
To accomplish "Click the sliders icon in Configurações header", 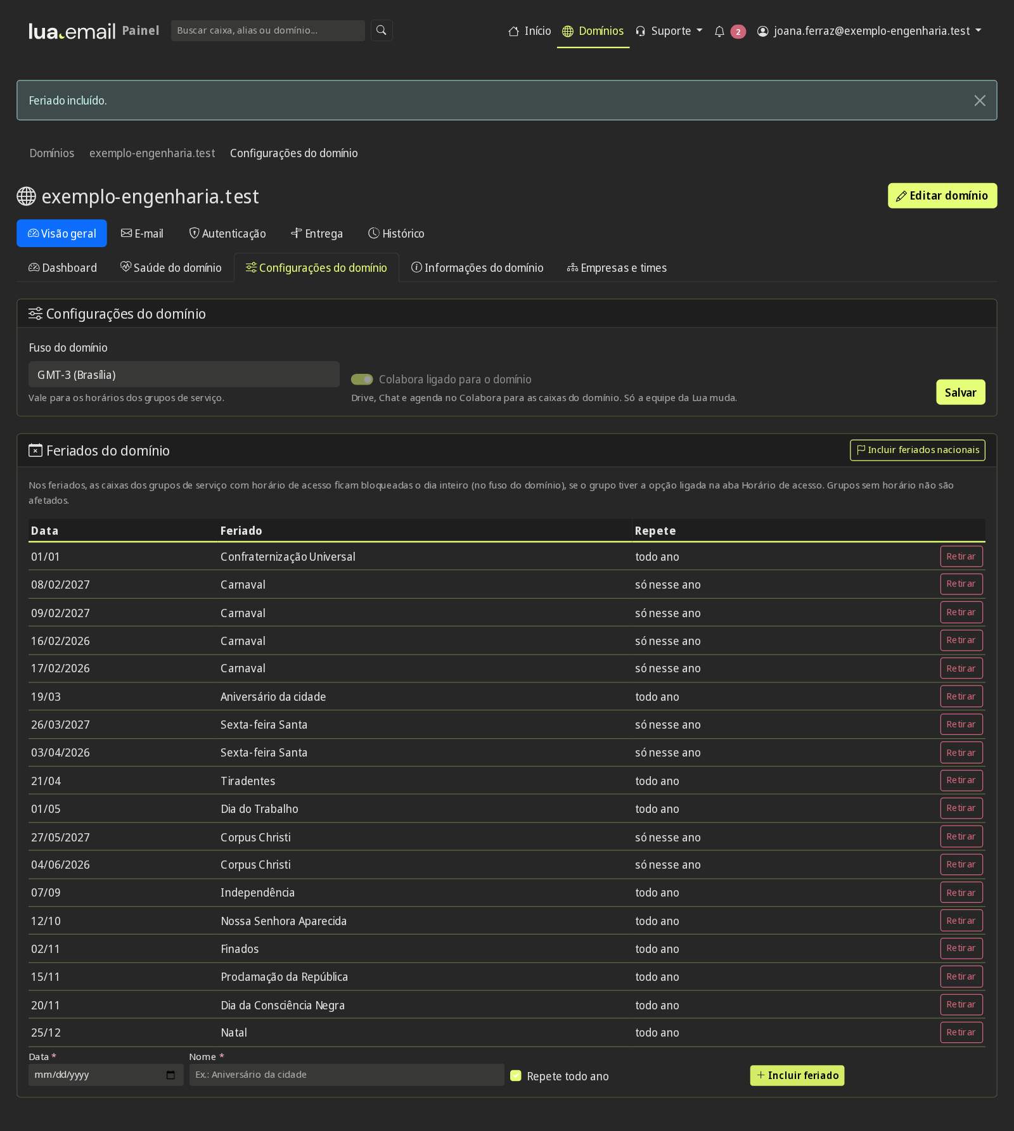I will pyautogui.click(x=35, y=314).
